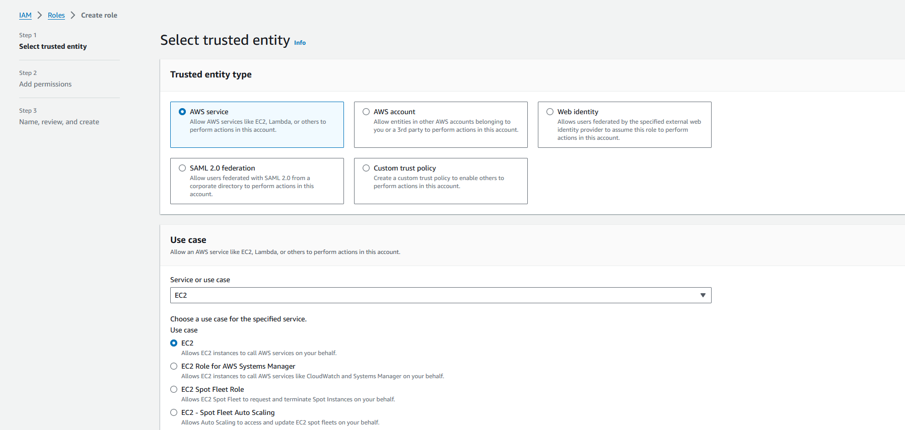The width and height of the screenshot is (905, 430).
Task: Click the 'Select trusted entity' page title
Action: point(225,40)
